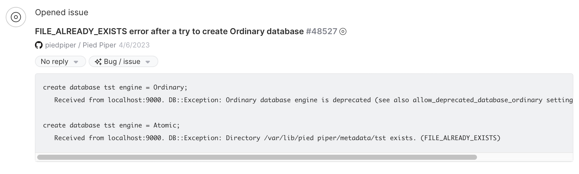Click the 4/6/2023 date
This screenshot has height=174, width=579.
click(134, 45)
